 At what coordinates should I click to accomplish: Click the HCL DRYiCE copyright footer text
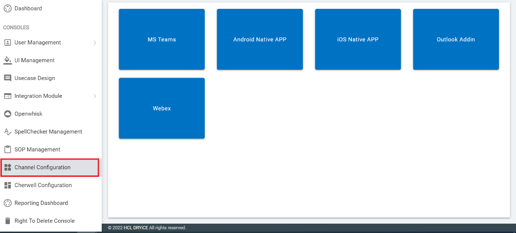click(x=147, y=228)
